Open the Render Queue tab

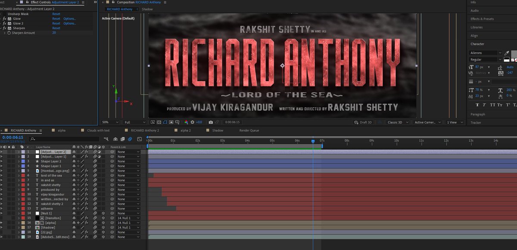tap(249, 130)
